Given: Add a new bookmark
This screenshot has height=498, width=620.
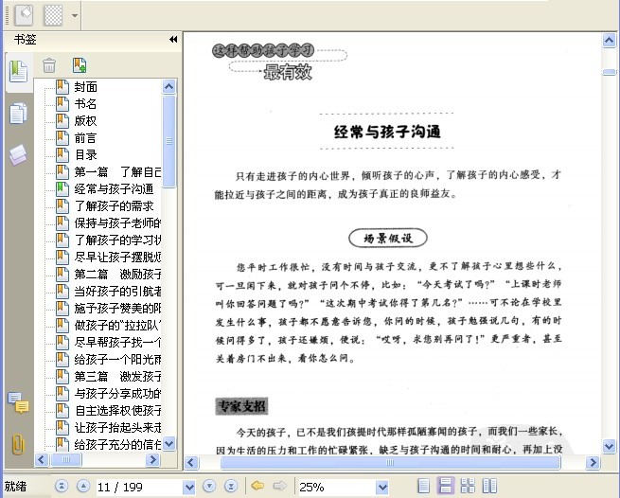Looking at the screenshot, I should 80,65.
